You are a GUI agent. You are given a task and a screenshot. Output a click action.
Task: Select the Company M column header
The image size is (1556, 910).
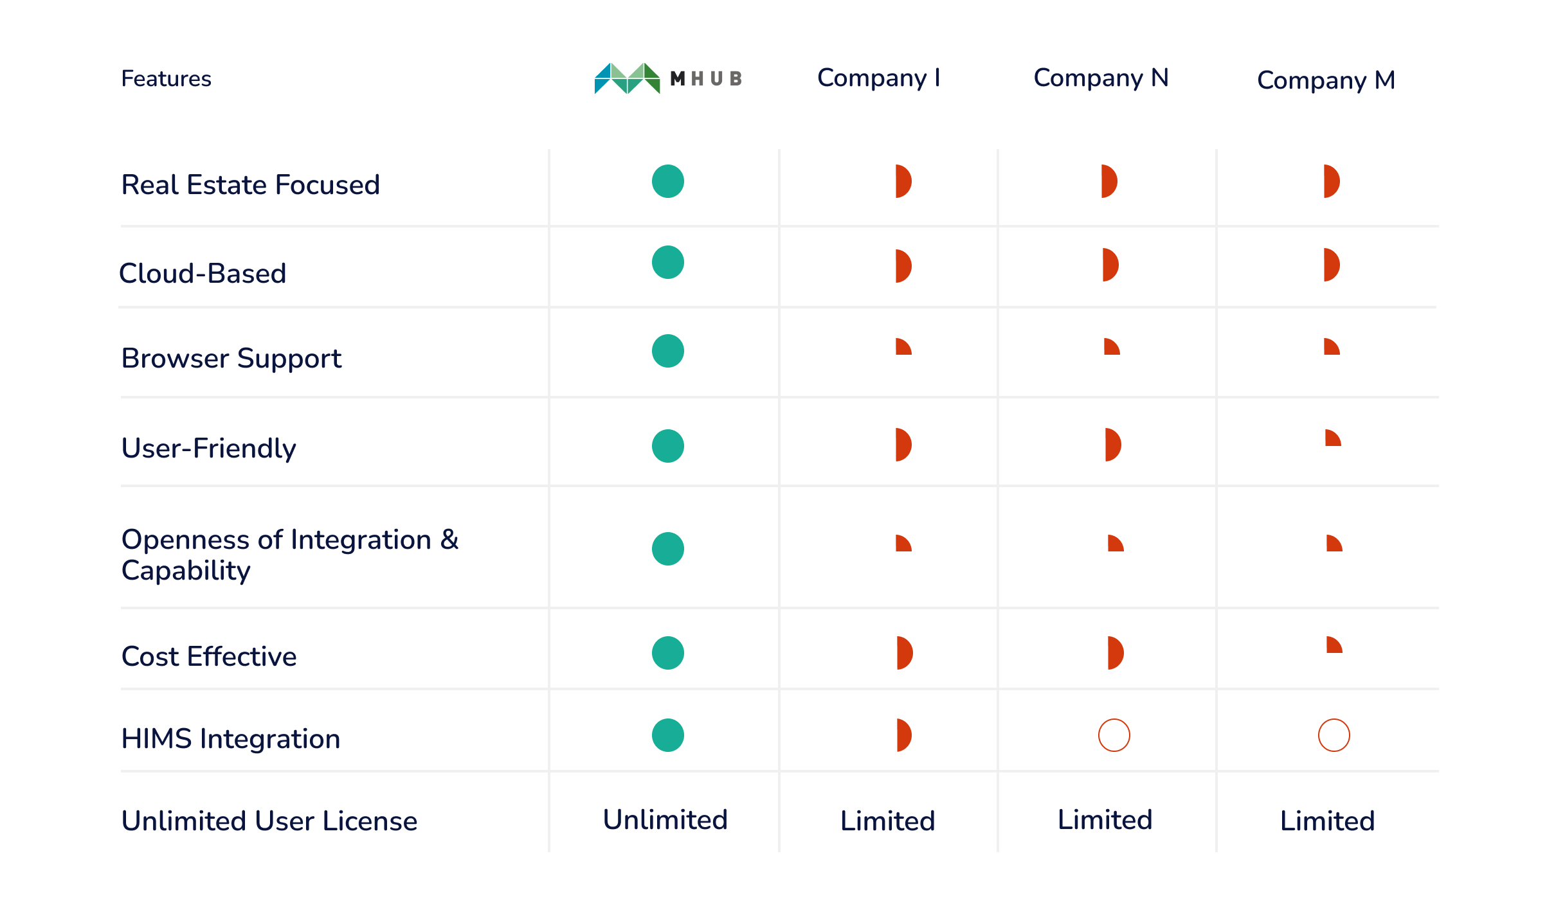click(x=1326, y=80)
